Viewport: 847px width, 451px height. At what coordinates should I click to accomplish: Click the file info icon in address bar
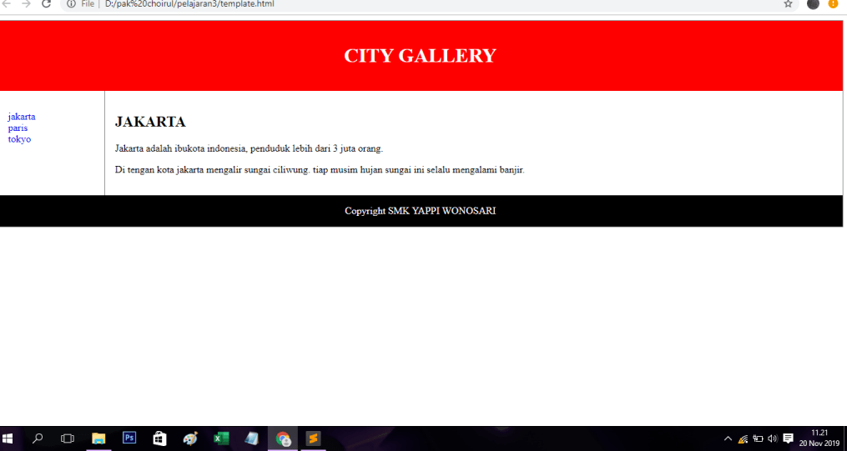tap(71, 4)
